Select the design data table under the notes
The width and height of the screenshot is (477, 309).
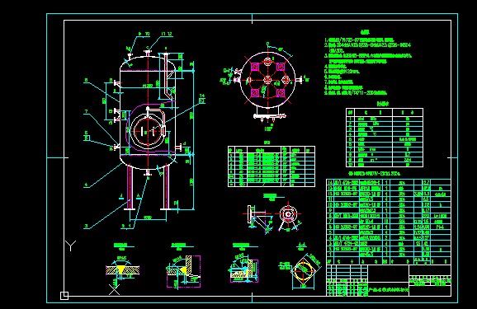coord(385,138)
